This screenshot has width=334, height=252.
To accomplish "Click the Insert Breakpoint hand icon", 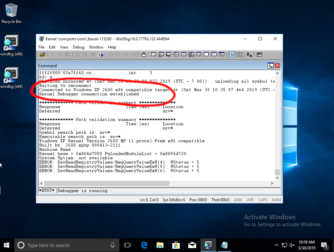I will (143, 55).
